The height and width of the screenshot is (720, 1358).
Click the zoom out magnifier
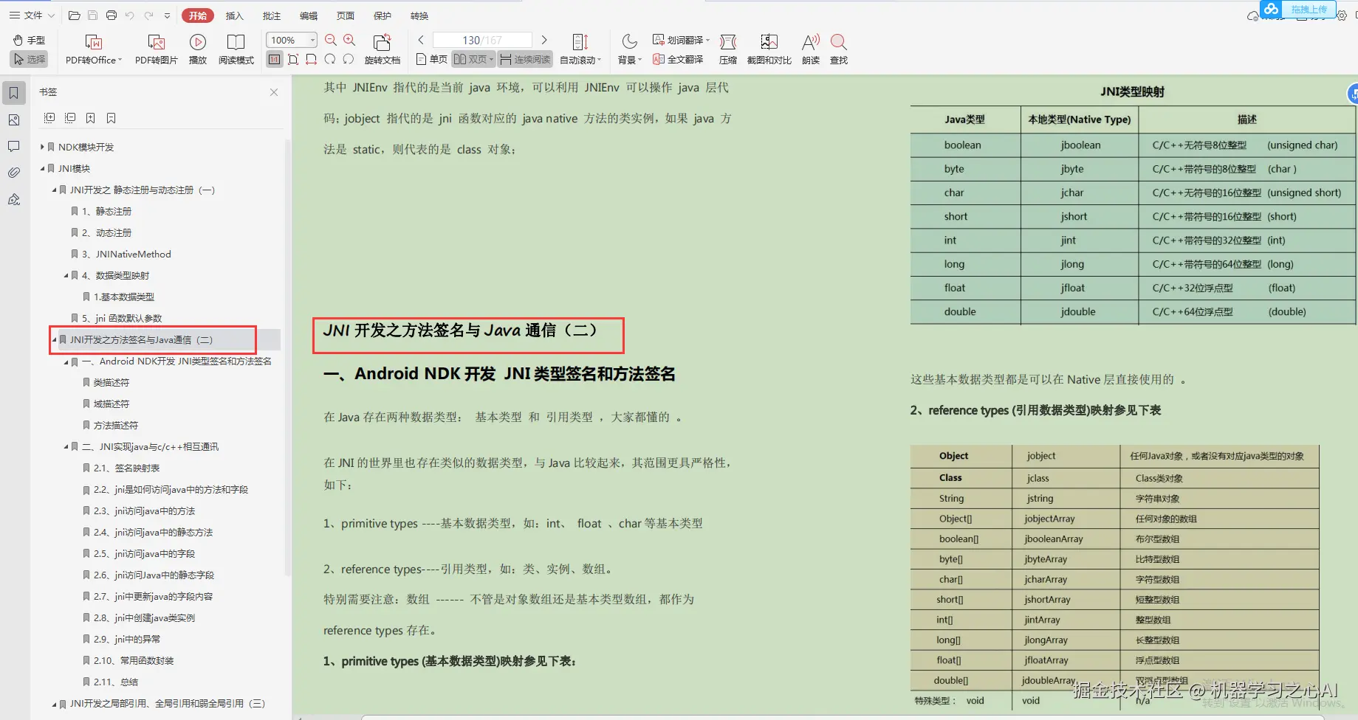point(331,40)
